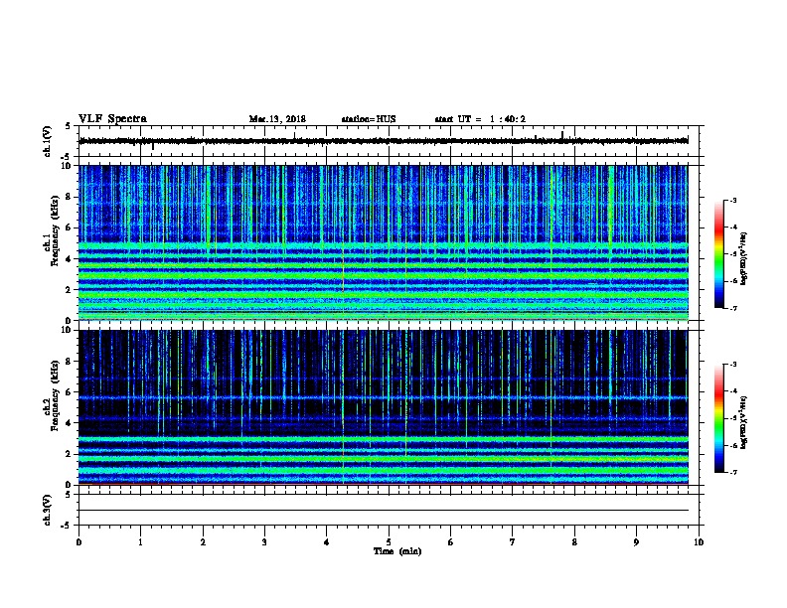Select the "Time (min)" x-axis label

[x=397, y=551]
